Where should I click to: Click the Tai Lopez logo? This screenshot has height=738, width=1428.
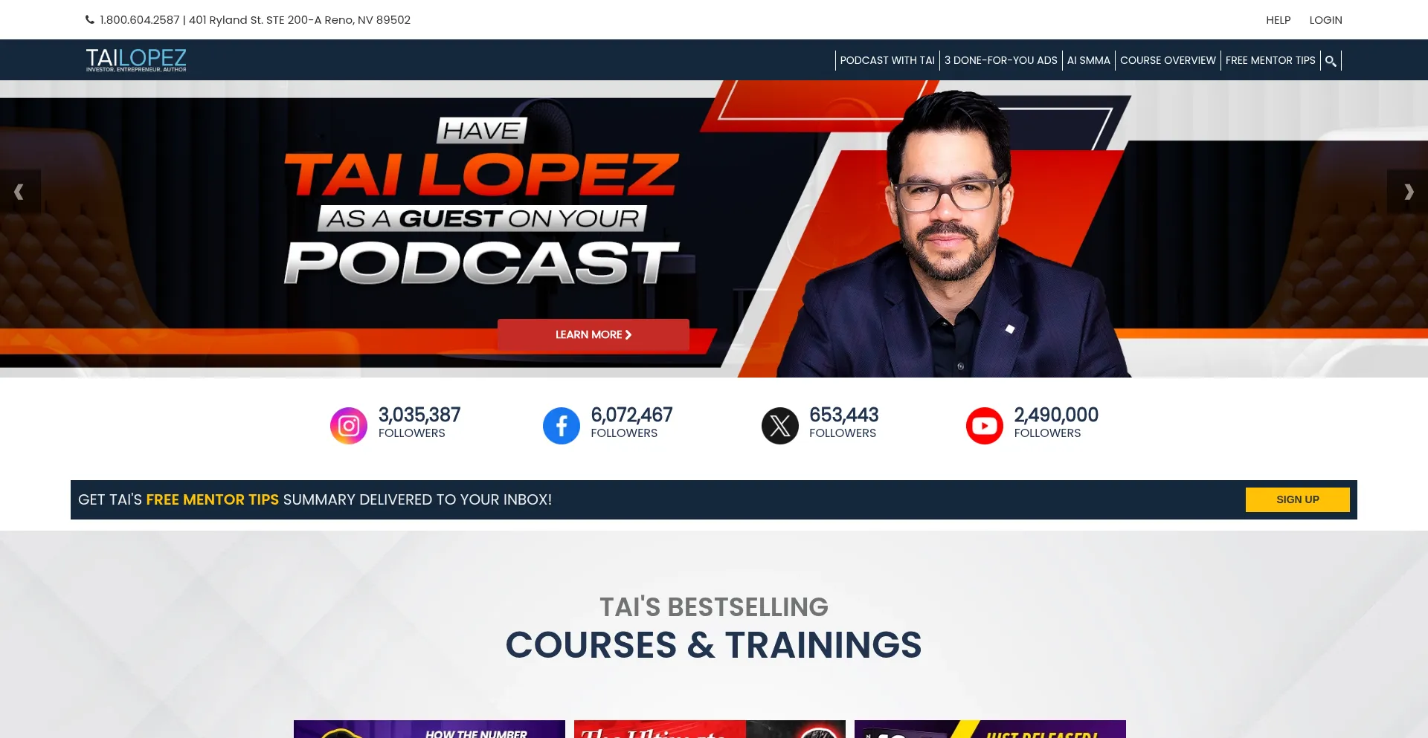pos(136,59)
